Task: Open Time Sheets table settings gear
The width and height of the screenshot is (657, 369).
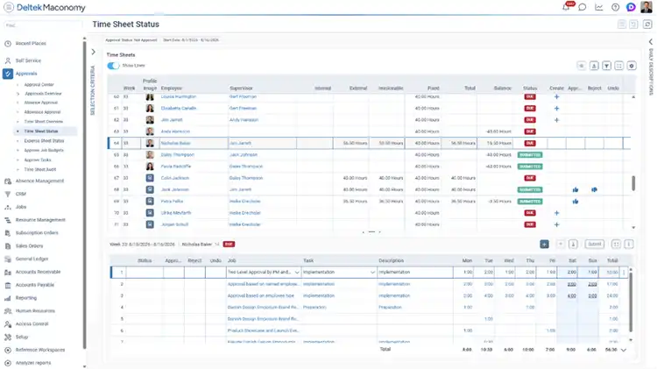Action: coord(632,66)
